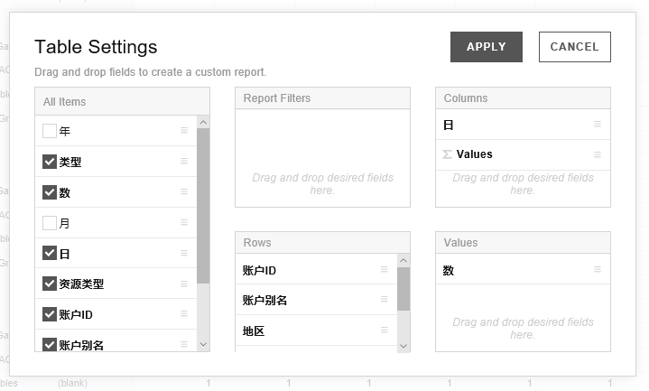Select 地区 field in Rows
This screenshot has width=649, height=391.
coord(255,331)
